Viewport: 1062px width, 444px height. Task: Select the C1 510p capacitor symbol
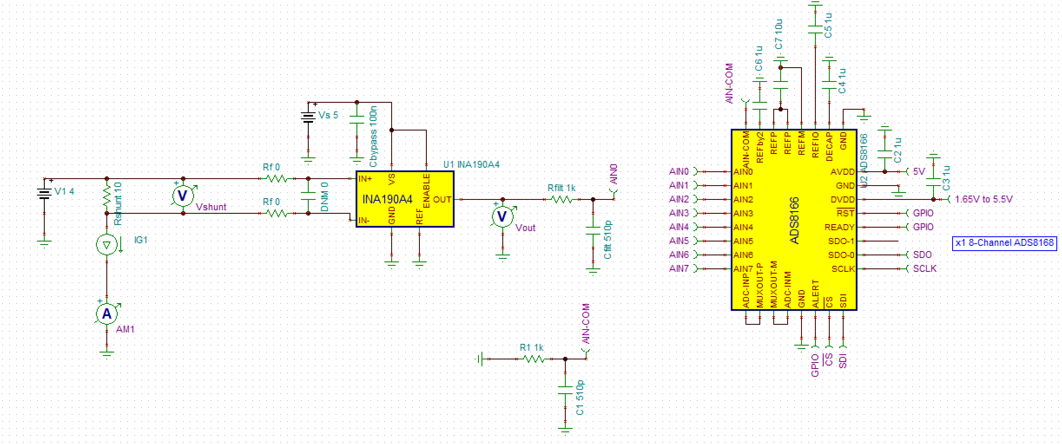(565, 390)
